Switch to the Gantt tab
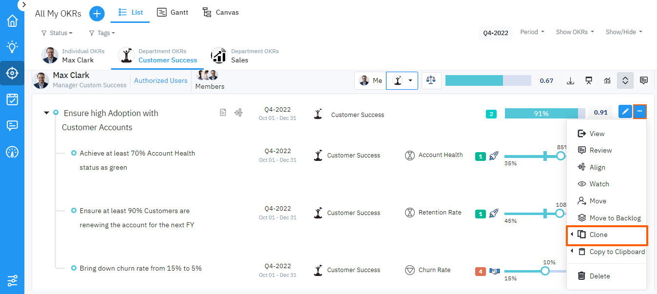 (x=173, y=12)
